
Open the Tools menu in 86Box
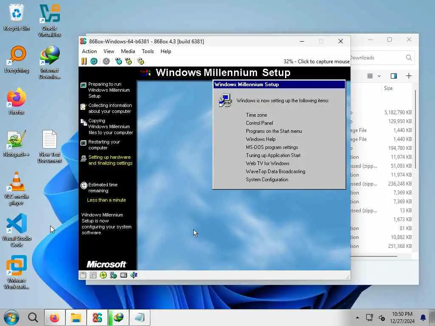(147, 51)
